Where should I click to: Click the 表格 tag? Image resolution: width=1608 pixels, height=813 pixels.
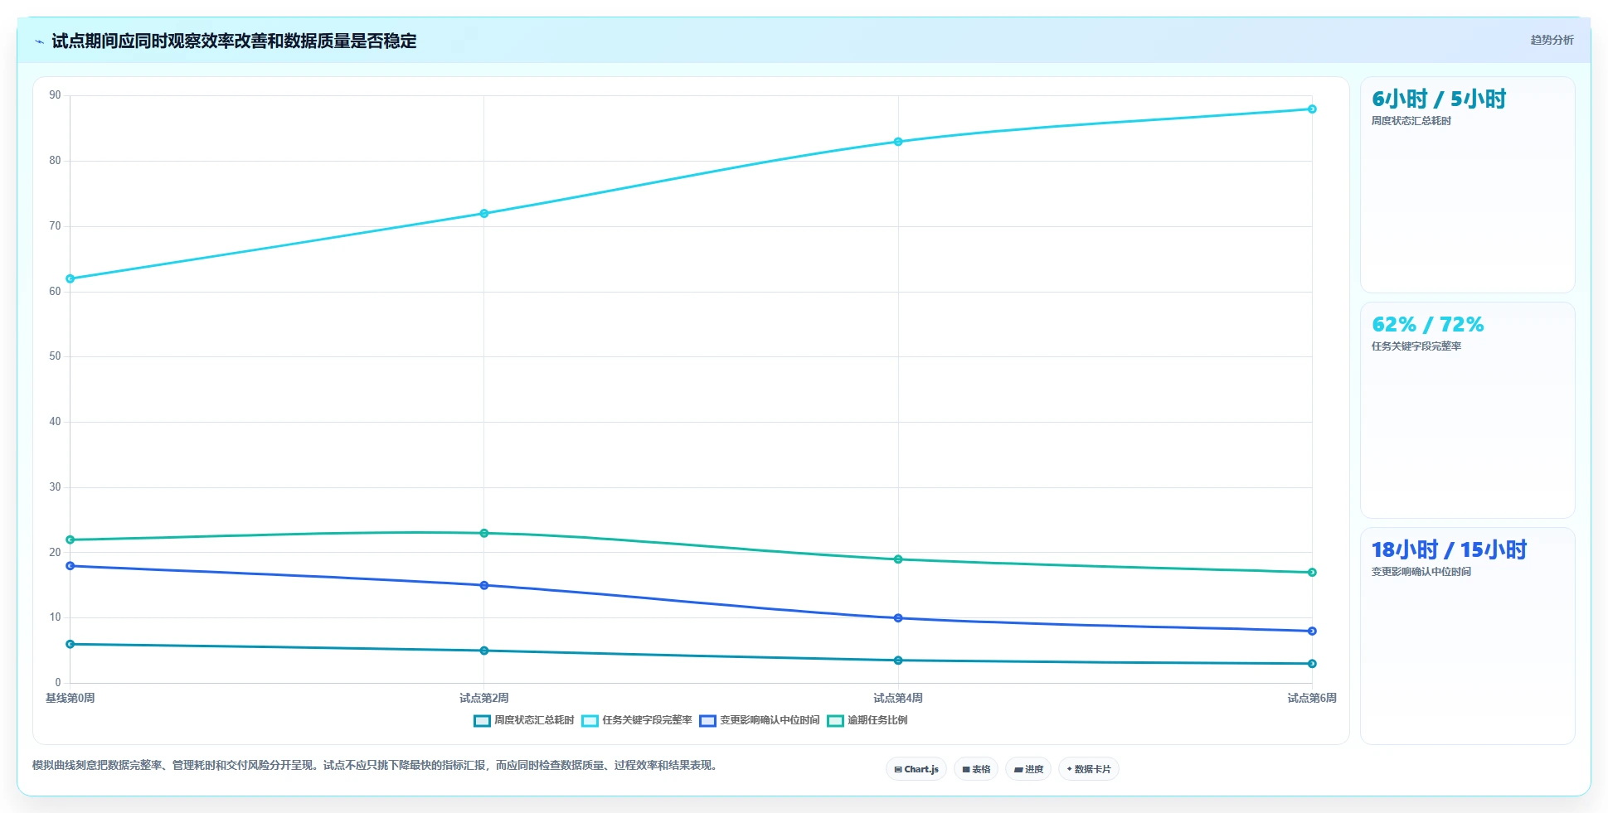point(976,769)
